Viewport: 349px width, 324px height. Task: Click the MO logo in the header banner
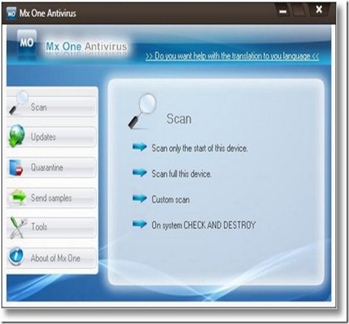tap(27, 45)
